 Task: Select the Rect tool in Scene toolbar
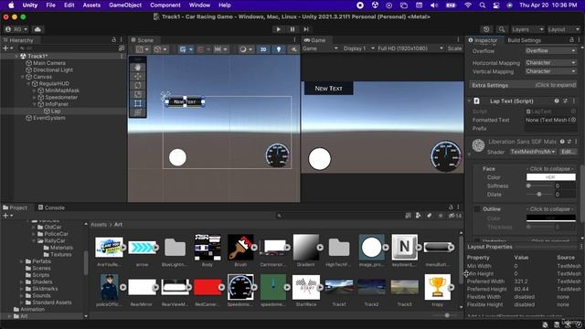click(138, 103)
